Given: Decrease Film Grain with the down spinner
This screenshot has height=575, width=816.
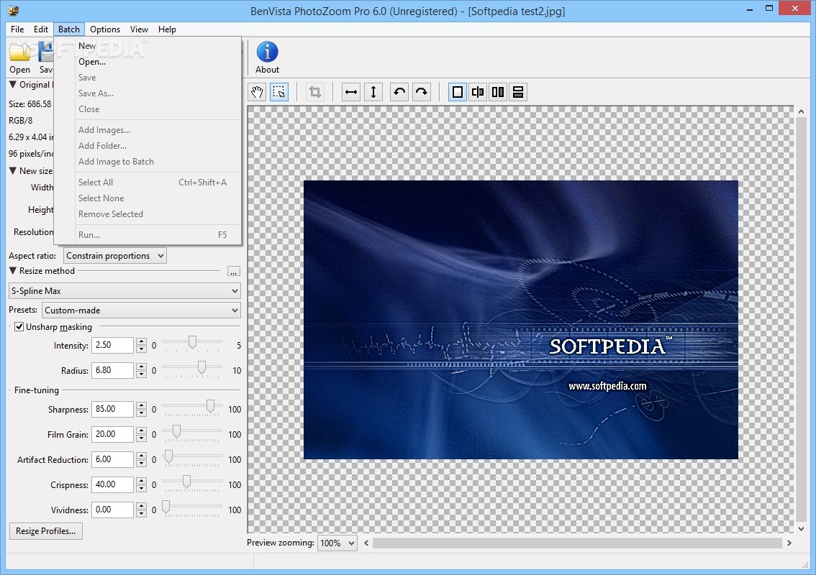Looking at the screenshot, I should point(142,438).
